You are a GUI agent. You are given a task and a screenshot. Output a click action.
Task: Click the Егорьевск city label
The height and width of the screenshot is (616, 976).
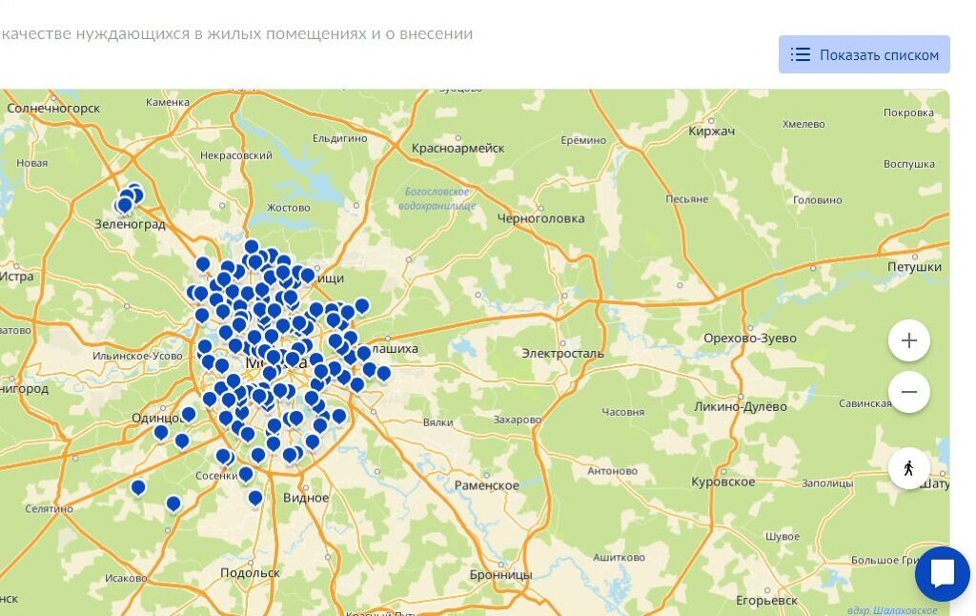coord(766,601)
